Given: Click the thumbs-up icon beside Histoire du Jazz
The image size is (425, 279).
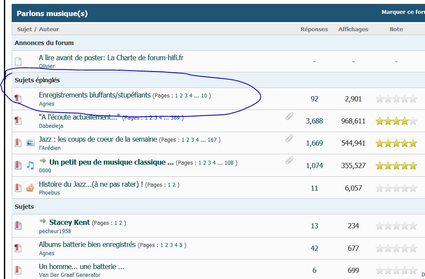Looking at the screenshot, I should [30, 188].
